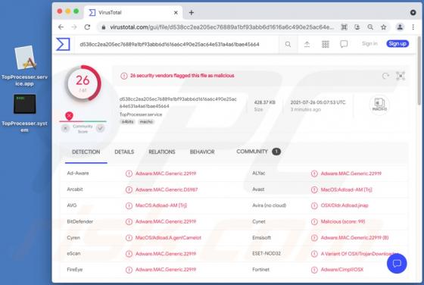Click the 2021-07-26 05:07:53 UTC timestamp

coord(318,102)
